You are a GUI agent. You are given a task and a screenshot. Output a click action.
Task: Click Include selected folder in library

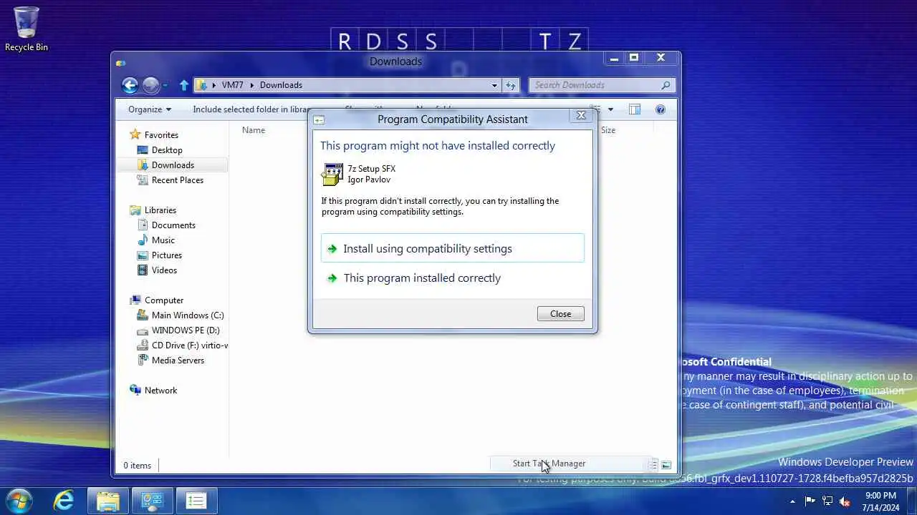(x=250, y=109)
